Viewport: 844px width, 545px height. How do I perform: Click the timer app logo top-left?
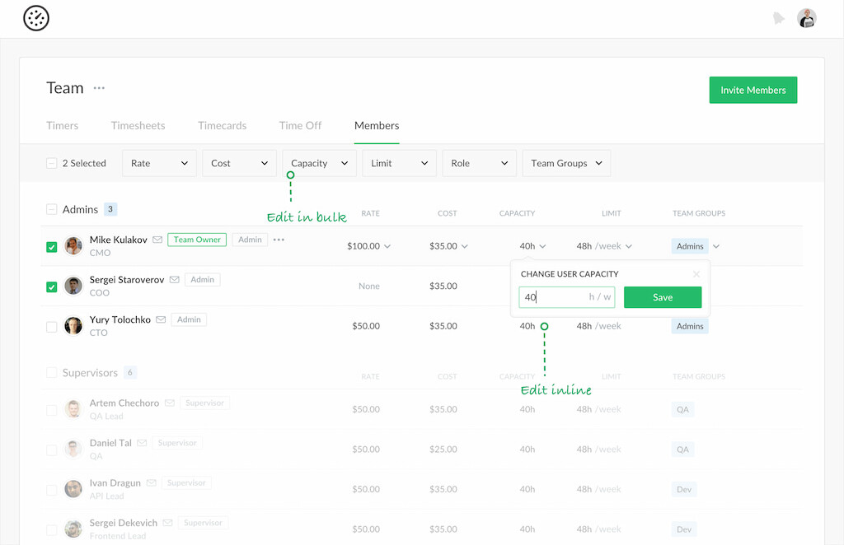pos(35,17)
